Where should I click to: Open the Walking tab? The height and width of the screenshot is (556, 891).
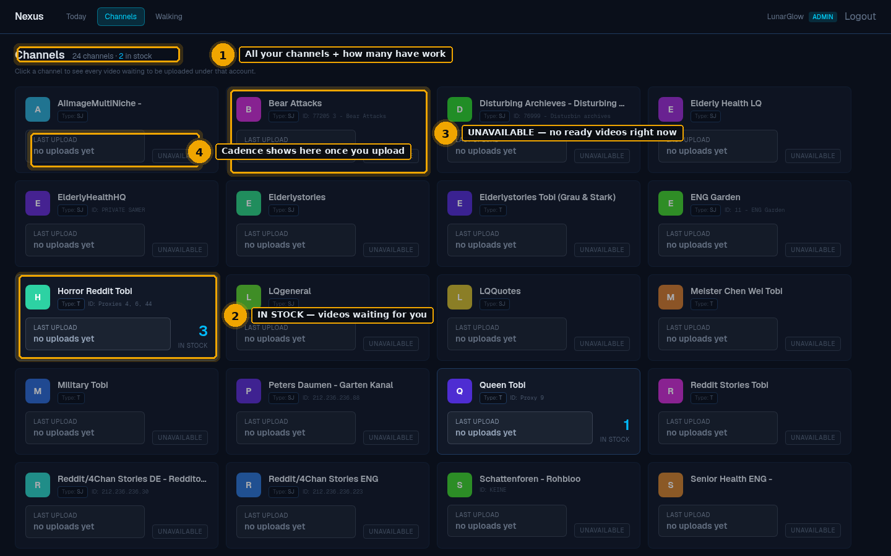(x=169, y=17)
